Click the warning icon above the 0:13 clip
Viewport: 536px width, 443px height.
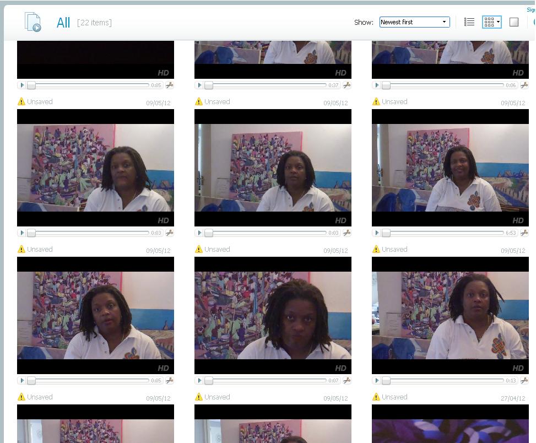(x=376, y=249)
